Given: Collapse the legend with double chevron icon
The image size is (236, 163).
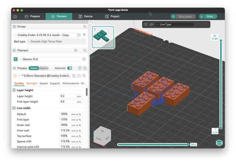Looking at the screenshot, I should [x=146, y=25].
